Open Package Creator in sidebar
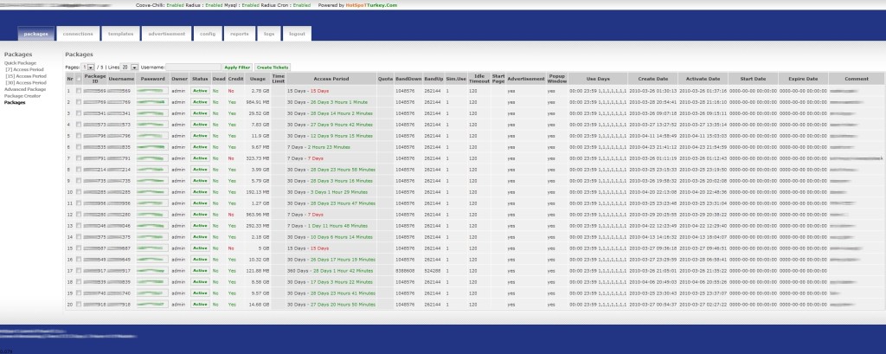The image size is (886, 354). [x=22, y=96]
